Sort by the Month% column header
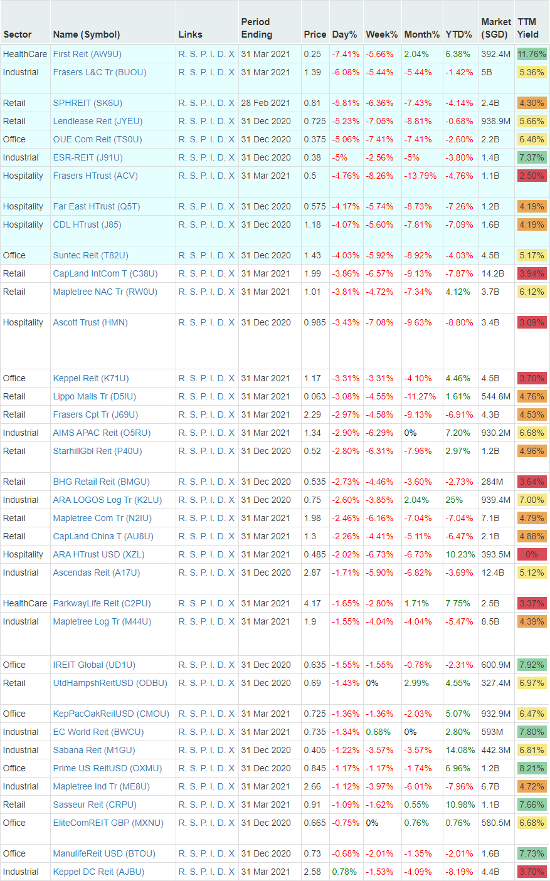 click(422, 34)
